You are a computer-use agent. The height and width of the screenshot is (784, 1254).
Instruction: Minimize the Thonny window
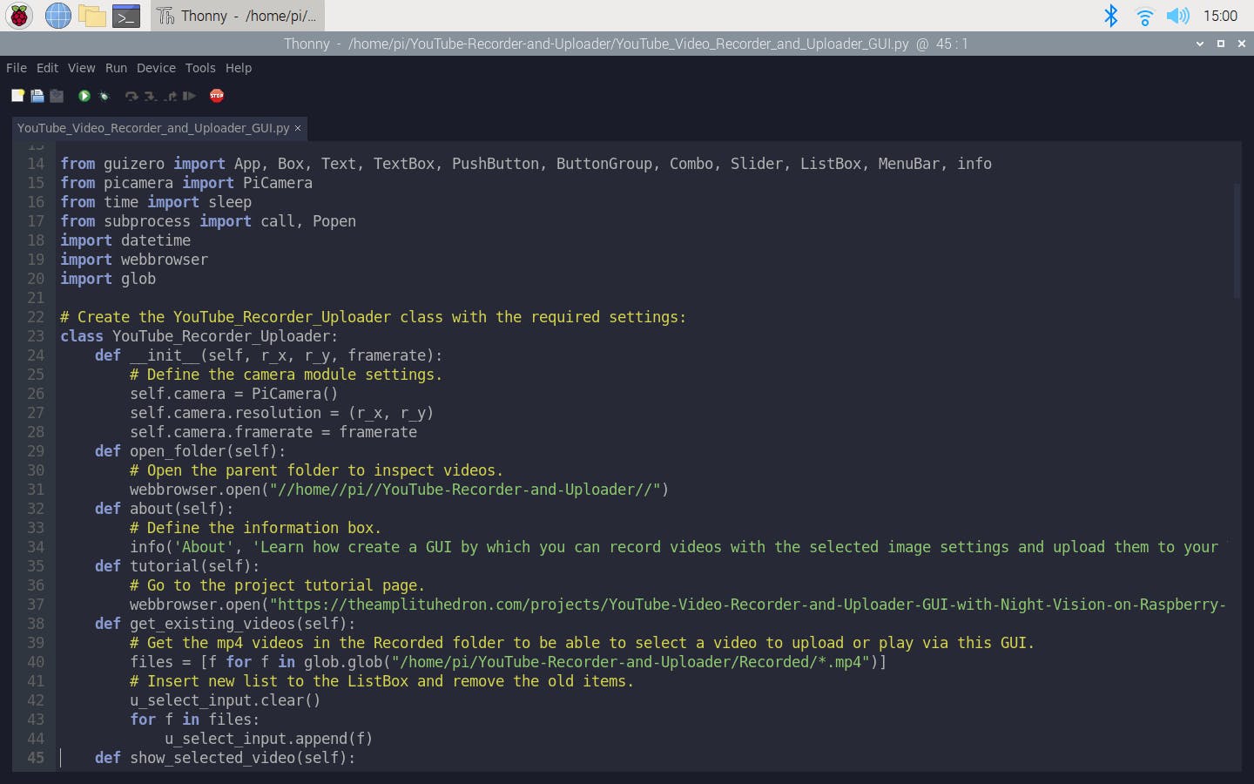[1200, 44]
